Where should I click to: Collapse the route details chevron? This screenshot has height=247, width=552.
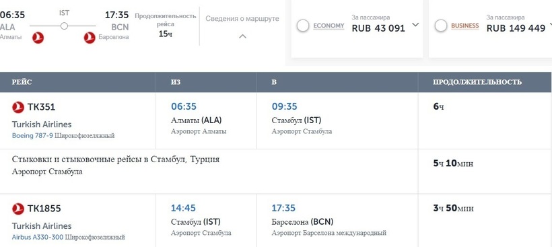click(x=242, y=36)
